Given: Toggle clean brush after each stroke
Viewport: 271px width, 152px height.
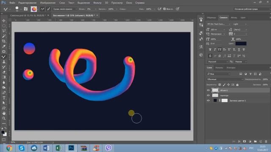Looking at the screenshot, I should point(49,9).
